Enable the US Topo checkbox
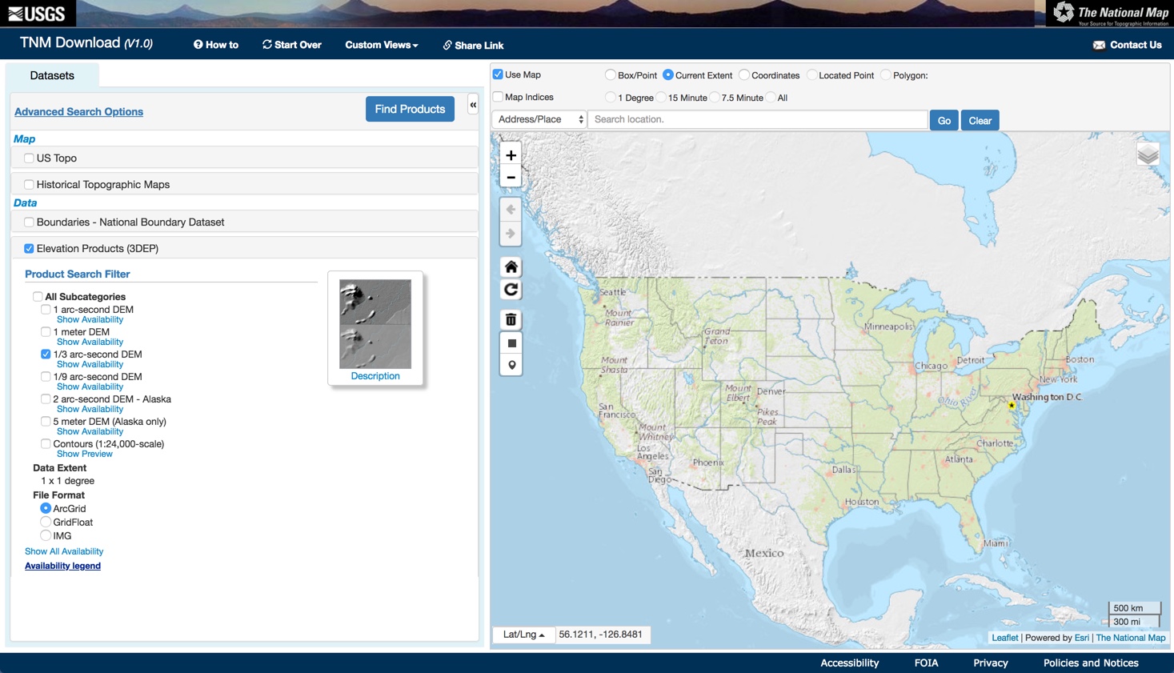This screenshot has height=673, width=1174. tap(29, 158)
